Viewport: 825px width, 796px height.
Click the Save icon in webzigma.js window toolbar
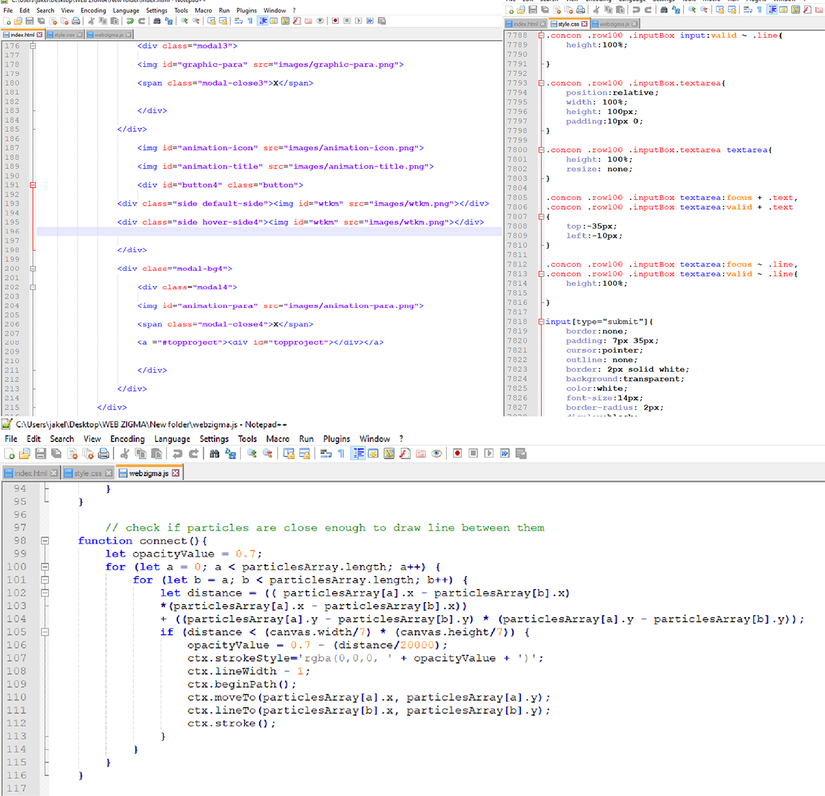coord(41,453)
